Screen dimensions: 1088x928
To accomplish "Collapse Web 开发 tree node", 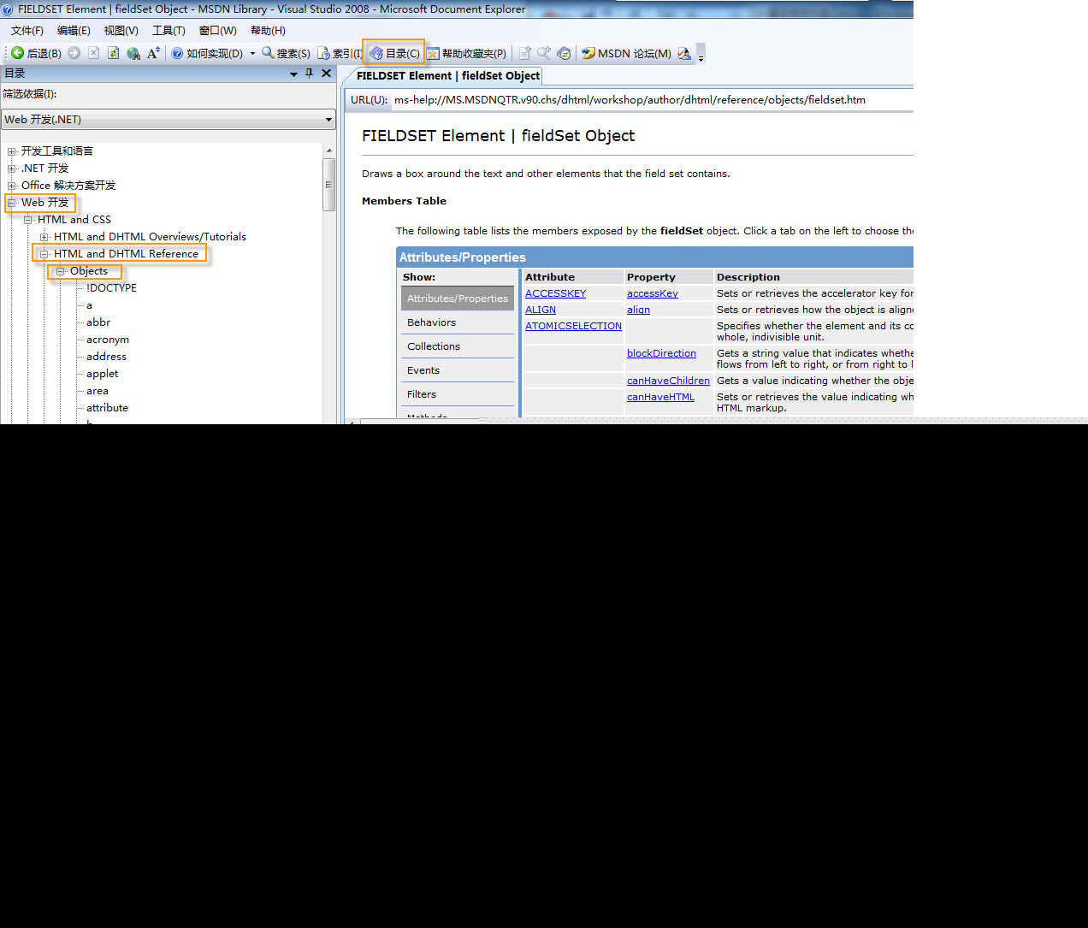I will click(12, 203).
